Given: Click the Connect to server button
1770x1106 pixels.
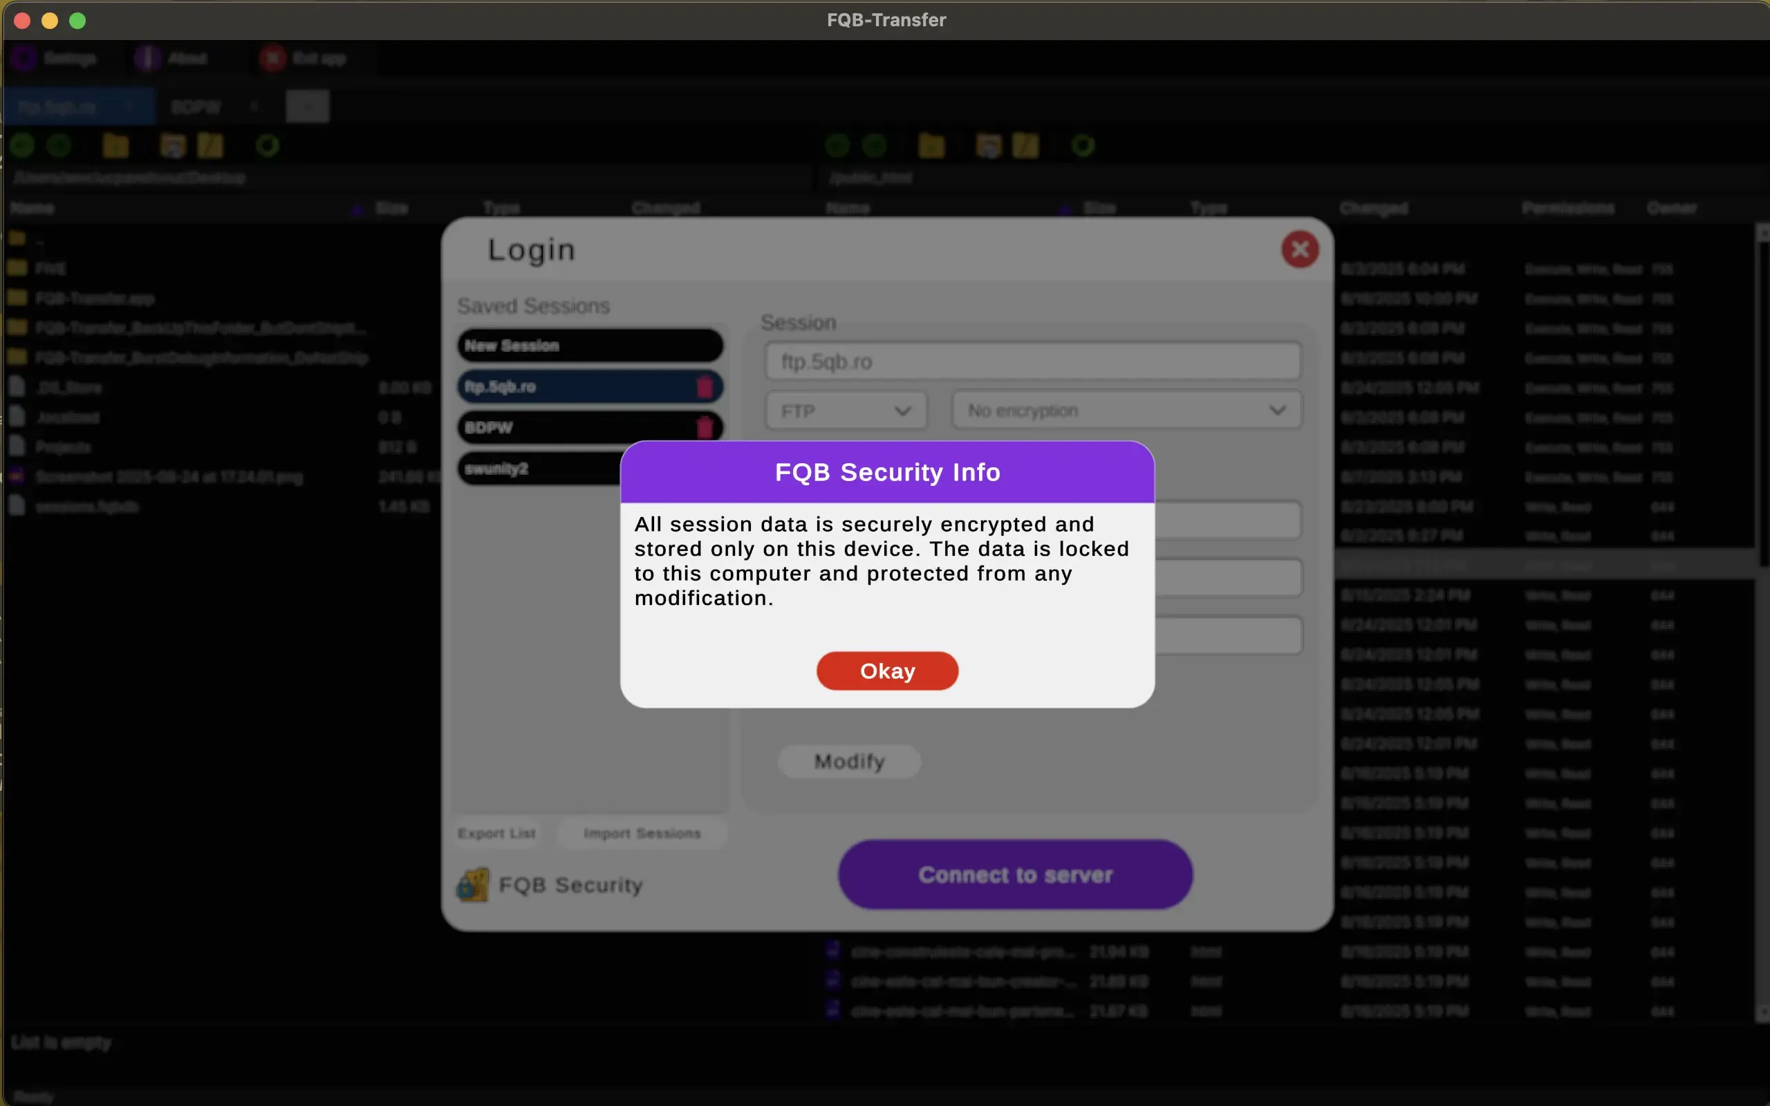Looking at the screenshot, I should click(1015, 874).
